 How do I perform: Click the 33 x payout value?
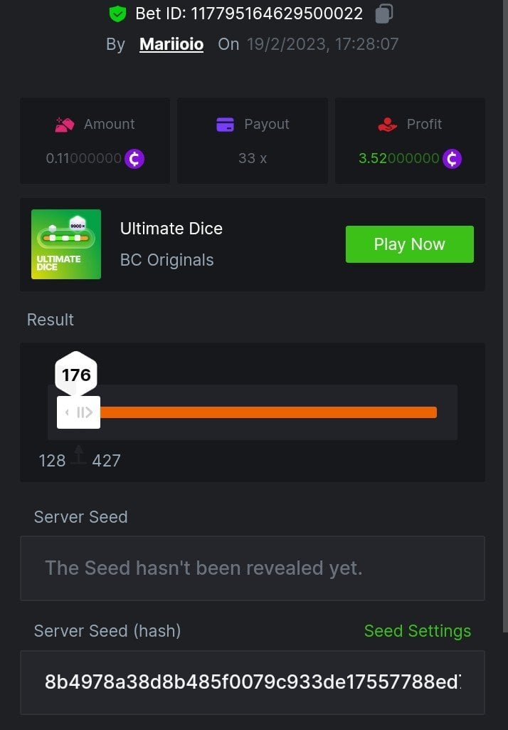point(253,158)
